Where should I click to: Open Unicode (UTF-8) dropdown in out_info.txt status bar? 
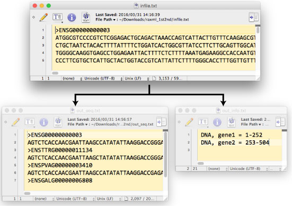tap(249, 169)
